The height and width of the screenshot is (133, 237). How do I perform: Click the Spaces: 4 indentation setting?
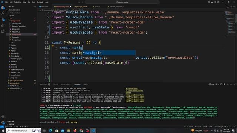pos(198,127)
